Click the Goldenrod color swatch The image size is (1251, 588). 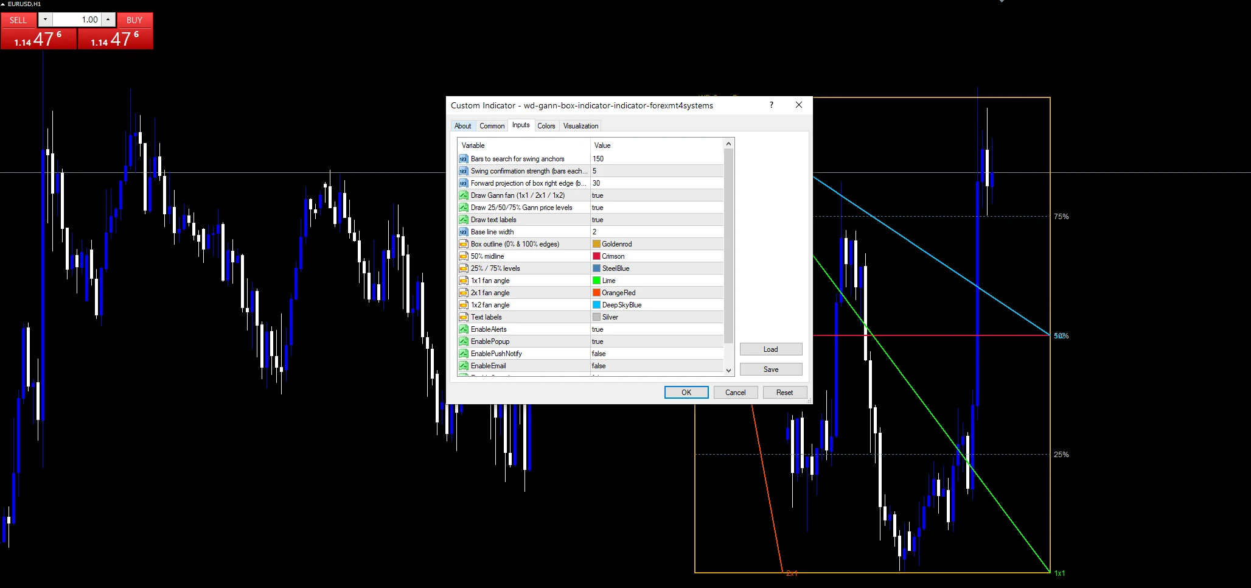point(596,244)
